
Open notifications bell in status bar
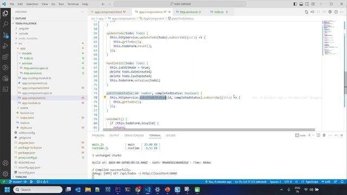tap(342, 182)
